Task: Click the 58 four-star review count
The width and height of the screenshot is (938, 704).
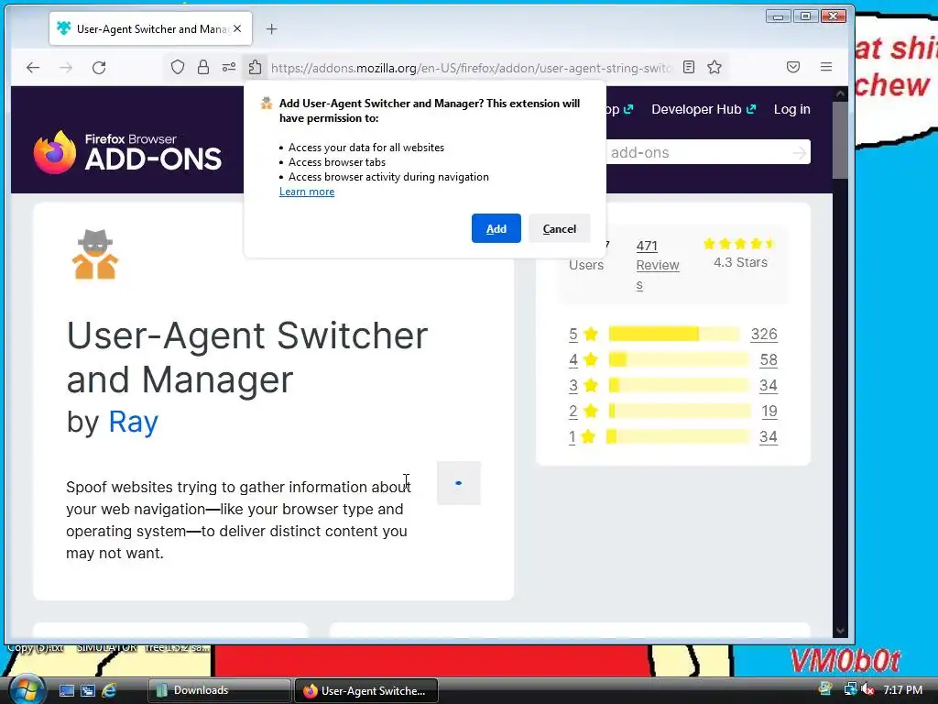Action: pos(769,359)
